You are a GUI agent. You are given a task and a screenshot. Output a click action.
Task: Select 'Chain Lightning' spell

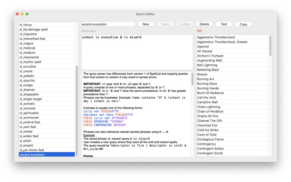pyautogui.click(x=232, y=107)
